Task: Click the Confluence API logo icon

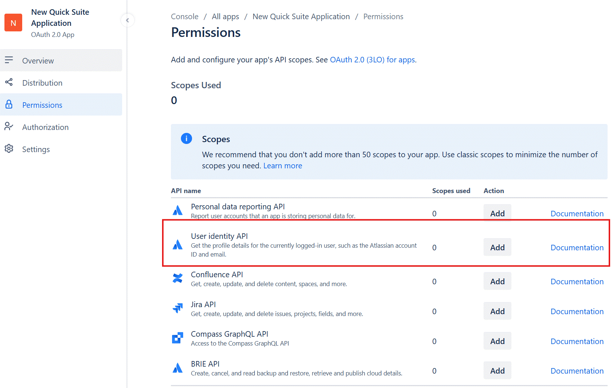Action: pyautogui.click(x=178, y=278)
